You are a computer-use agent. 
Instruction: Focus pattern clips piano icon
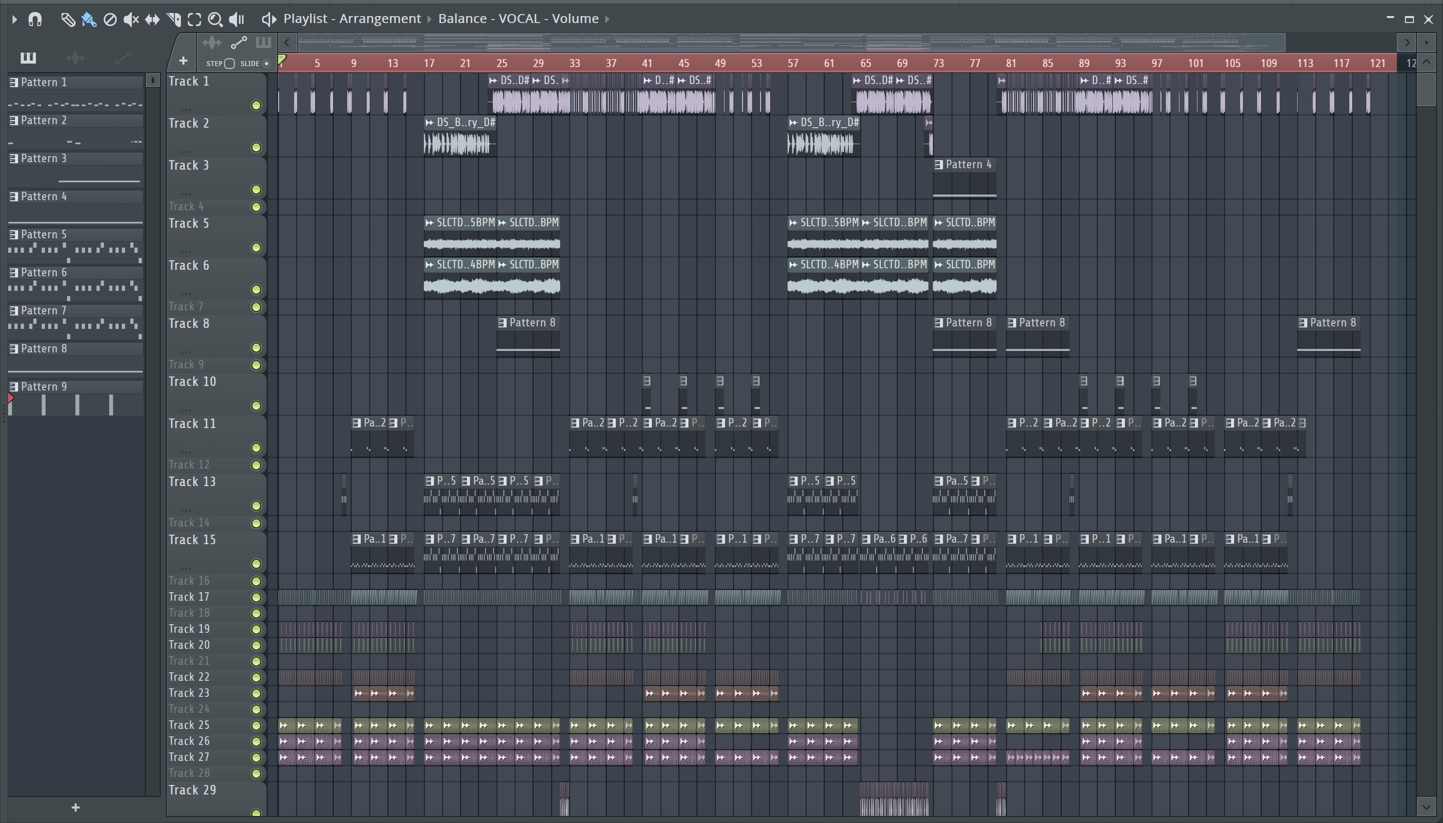263,43
